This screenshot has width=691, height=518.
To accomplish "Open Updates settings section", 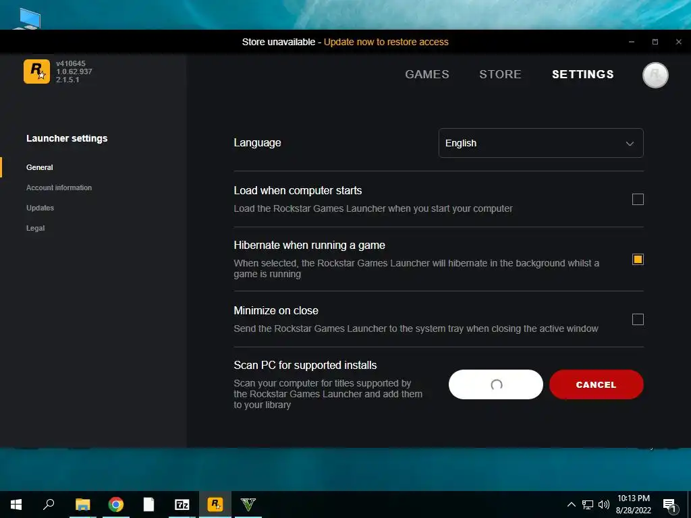I will (x=40, y=208).
